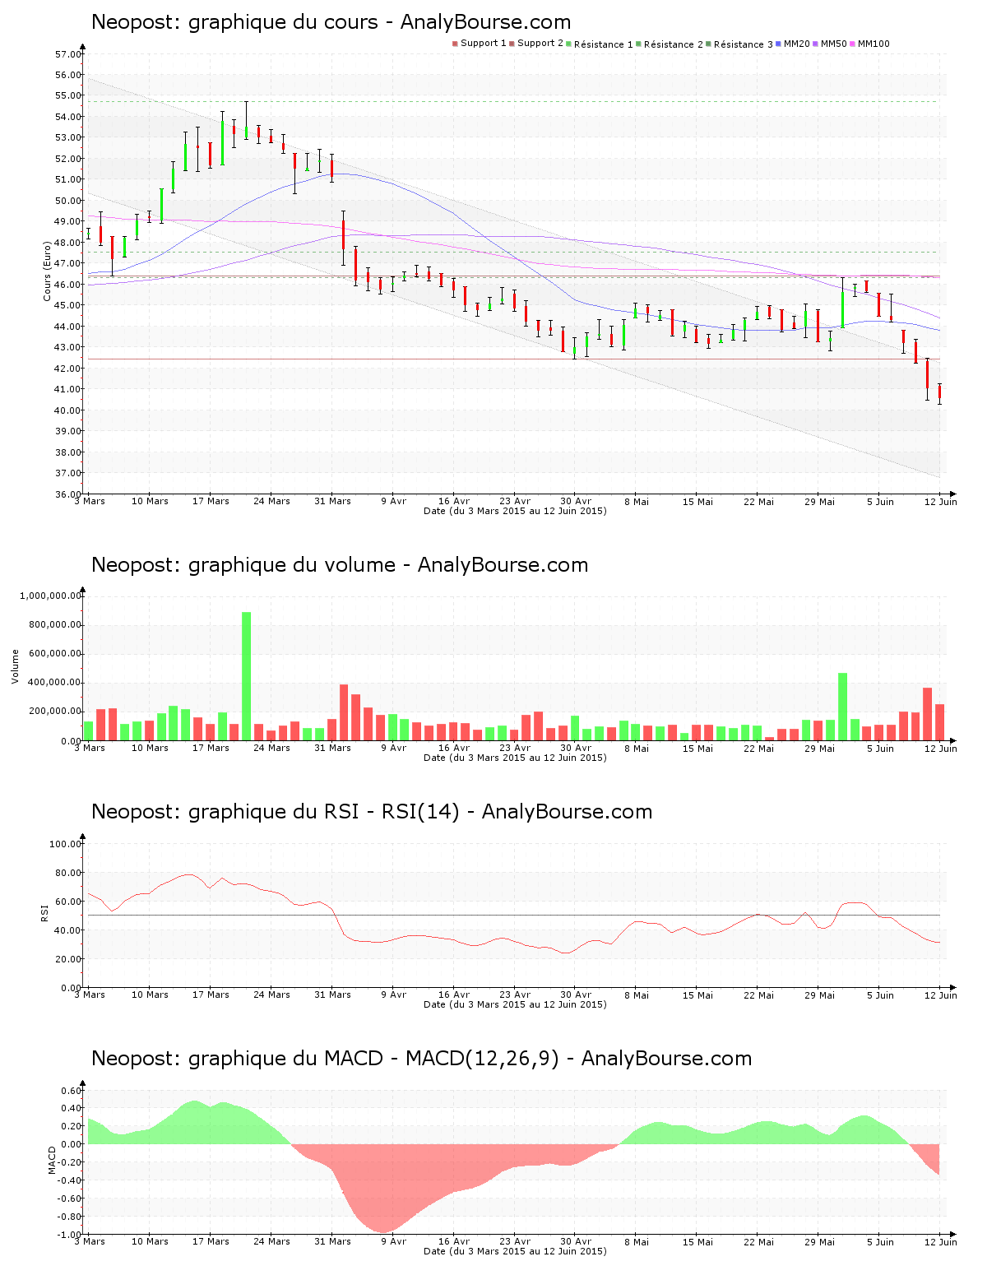The height and width of the screenshot is (1275, 987).
Task: Select the MM100 legend entry
Action: point(873,44)
